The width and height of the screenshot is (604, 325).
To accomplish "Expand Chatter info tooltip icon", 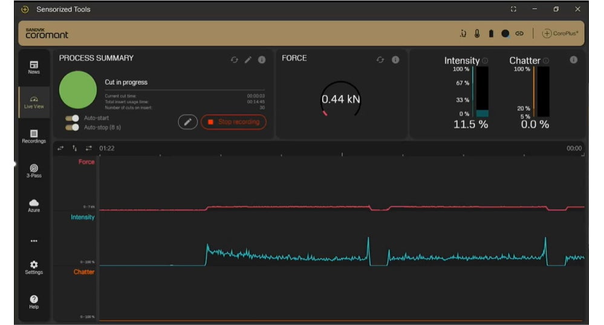I will coord(546,61).
